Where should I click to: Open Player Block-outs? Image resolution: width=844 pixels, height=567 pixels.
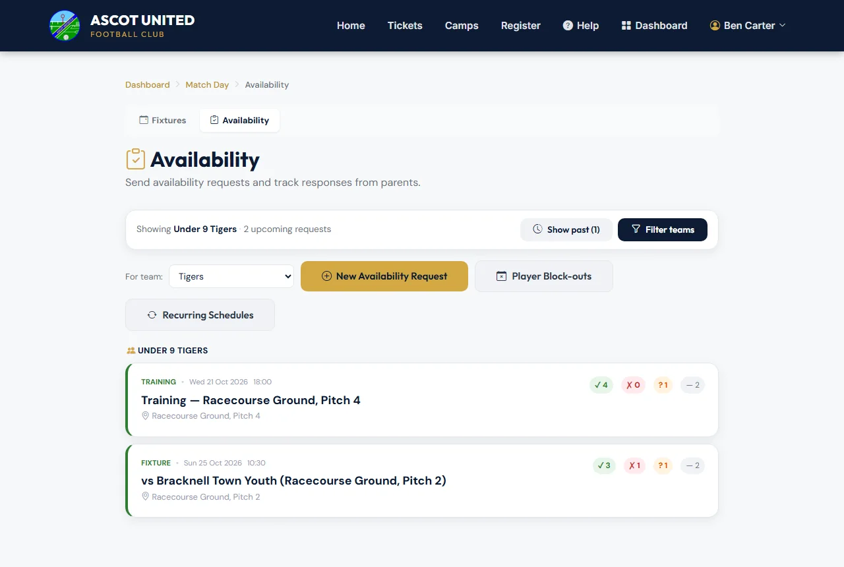coord(544,276)
